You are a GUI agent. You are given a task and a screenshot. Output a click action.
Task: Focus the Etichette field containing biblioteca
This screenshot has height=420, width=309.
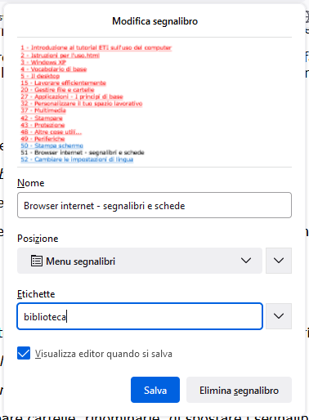tap(140, 316)
